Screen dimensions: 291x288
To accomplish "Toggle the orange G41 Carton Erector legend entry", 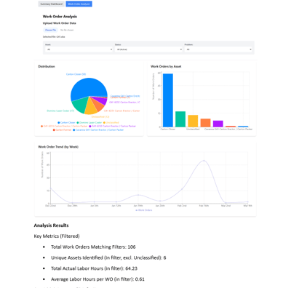I will (64, 127).
